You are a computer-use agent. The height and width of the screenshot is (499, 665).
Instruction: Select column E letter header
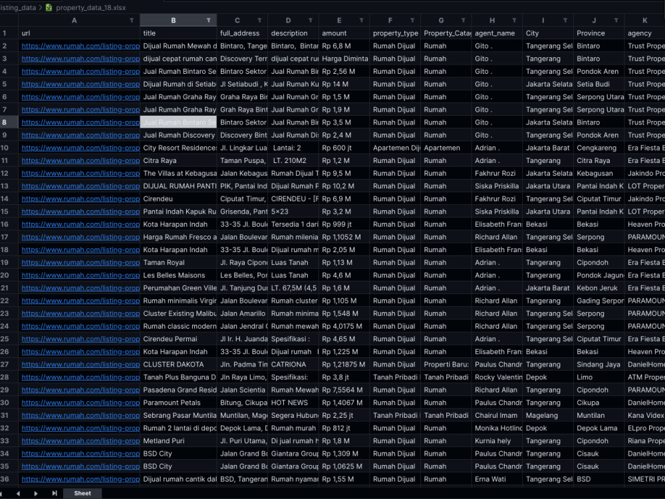click(339, 21)
